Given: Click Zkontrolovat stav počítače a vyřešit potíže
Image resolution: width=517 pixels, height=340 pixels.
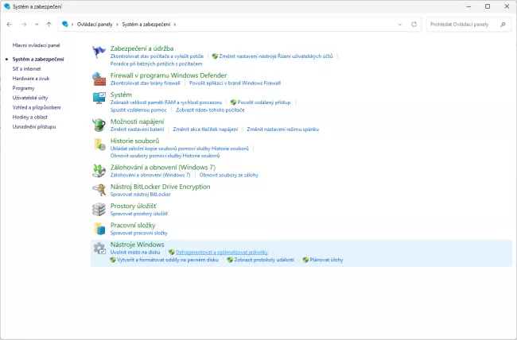Looking at the screenshot, I should pos(157,56).
